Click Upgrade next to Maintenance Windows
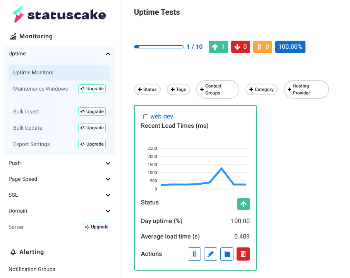350x278 pixels. click(x=92, y=89)
